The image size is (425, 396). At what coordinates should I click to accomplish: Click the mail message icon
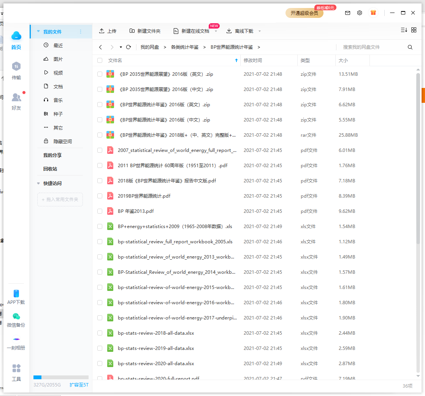347,13
